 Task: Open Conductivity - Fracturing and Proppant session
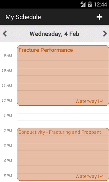coord(63,154)
